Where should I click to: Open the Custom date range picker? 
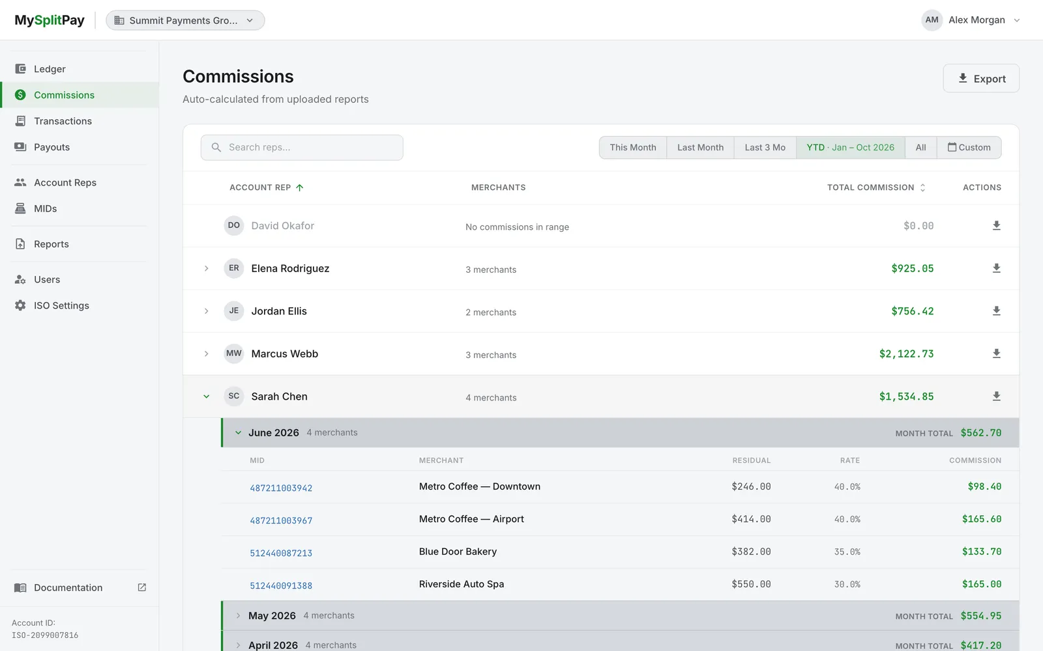point(969,147)
